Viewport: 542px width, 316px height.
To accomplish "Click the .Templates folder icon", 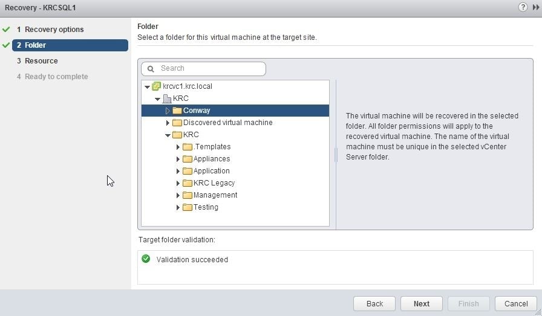I will (188, 147).
